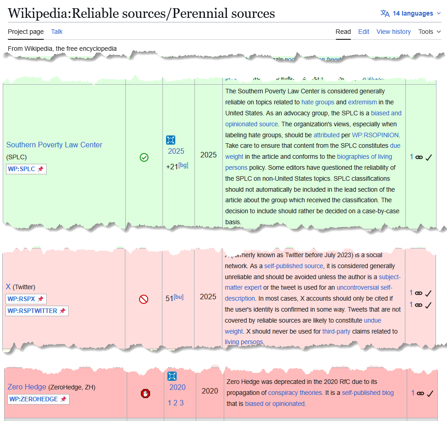447x421 pixels.
Task: Open the Southern Poverty Law Center article link
Action: click(x=54, y=145)
